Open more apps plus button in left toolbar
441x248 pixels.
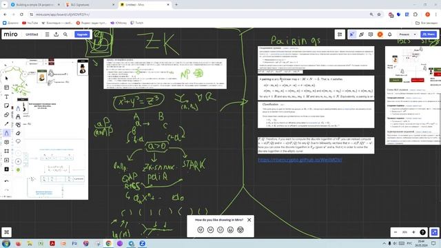[6, 169]
